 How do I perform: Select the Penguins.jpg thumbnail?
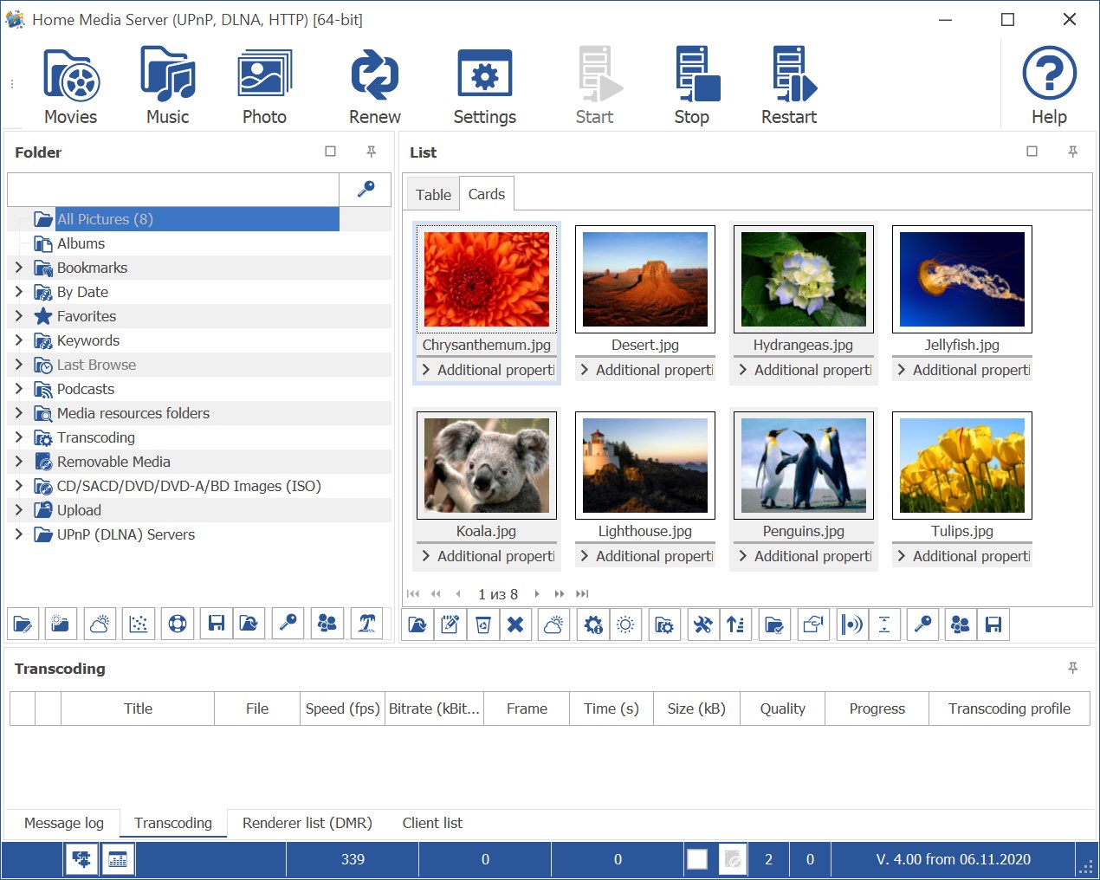click(803, 465)
